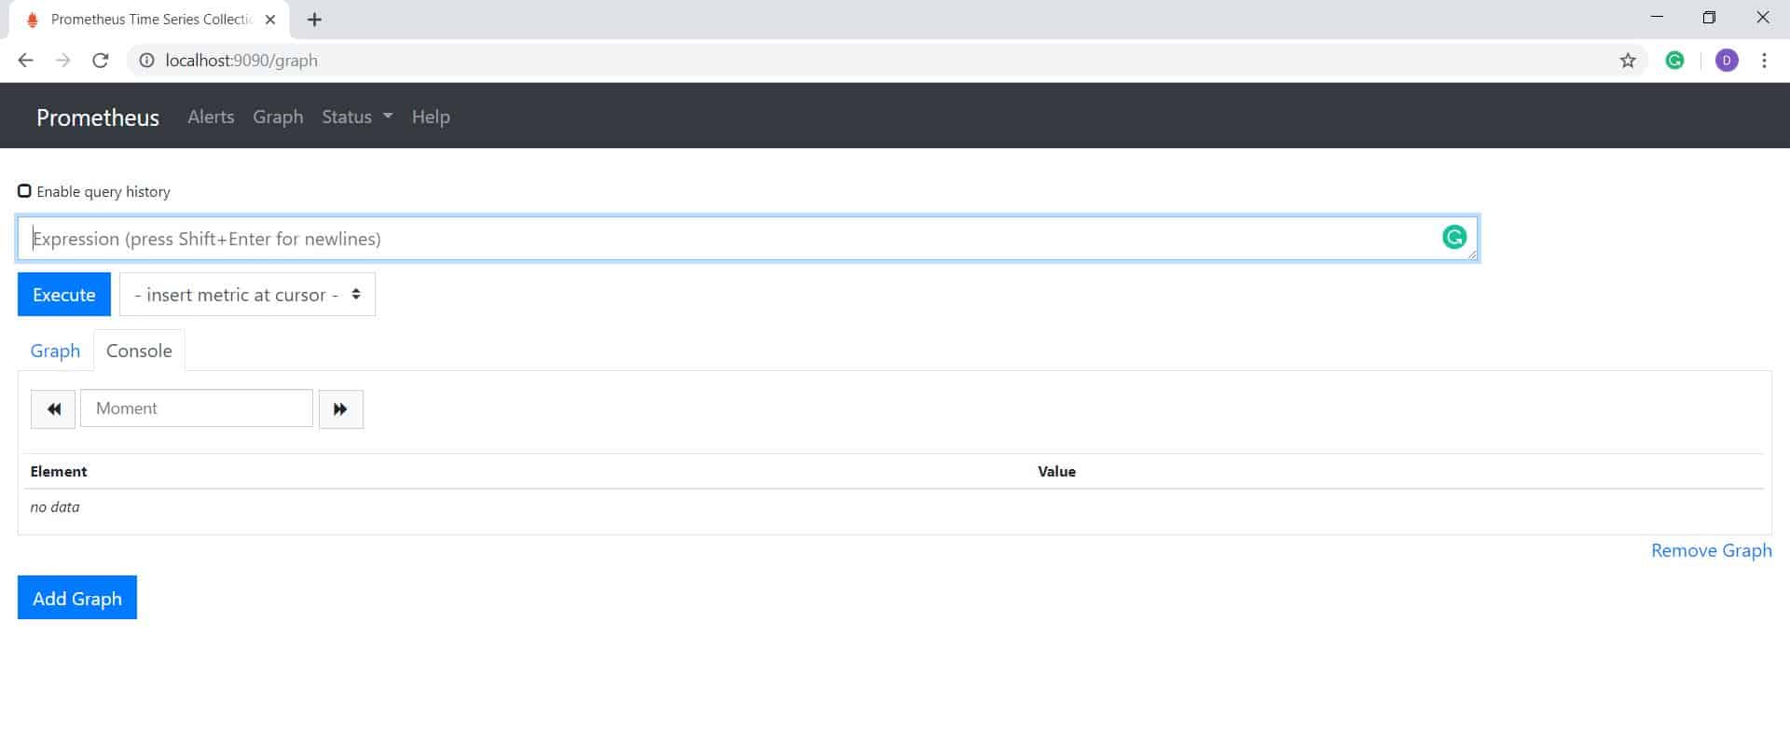Open site information icon in address bar
Screen dimensions: 1790x733
146,61
